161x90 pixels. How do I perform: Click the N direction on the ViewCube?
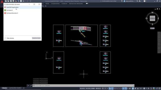coord(152,12)
